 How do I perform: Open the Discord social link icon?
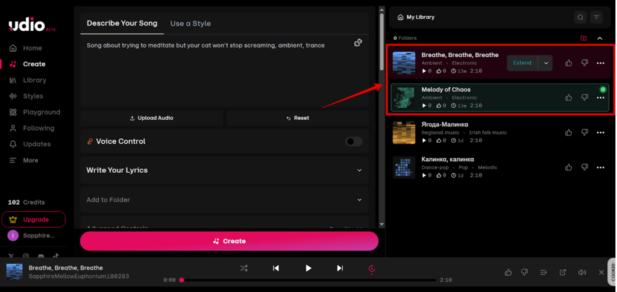click(41, 256)
